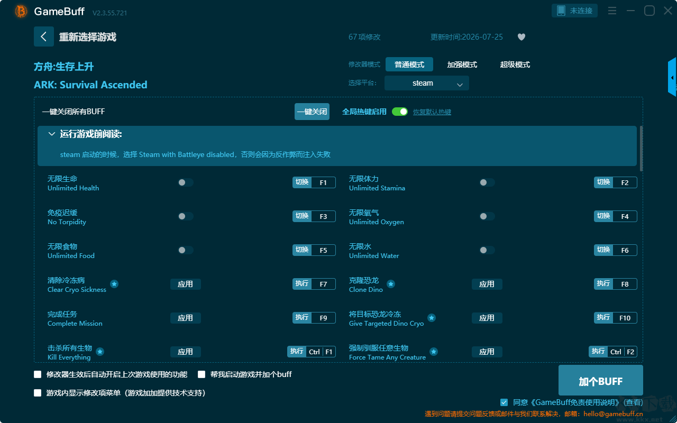Click the back arrow icon
Screen dimensions: 677x423
tap(44, 36)
